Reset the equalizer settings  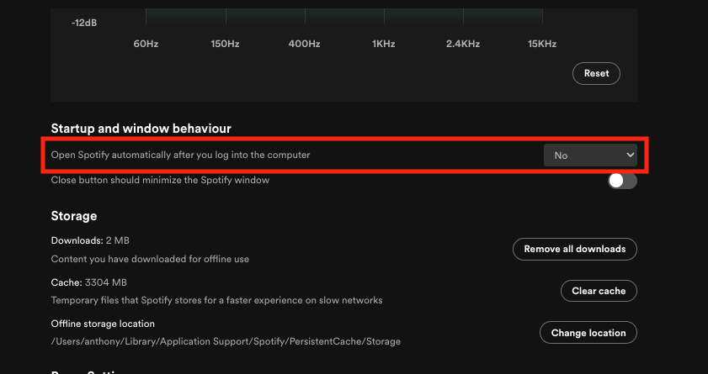point(596,73)
